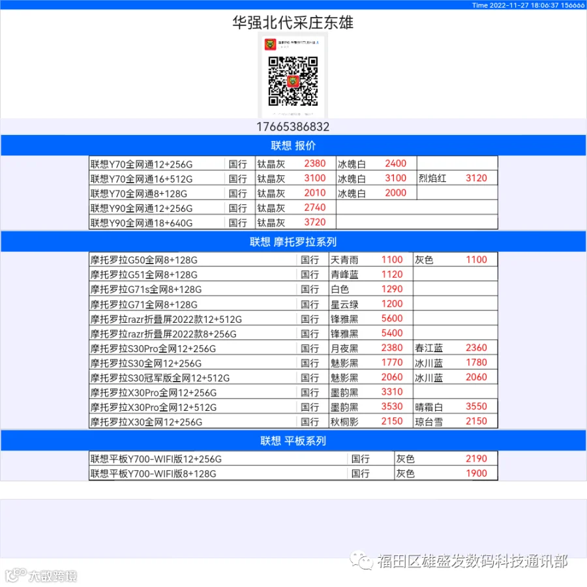Click price 1290 for G71s 白色

click(392, 289)
